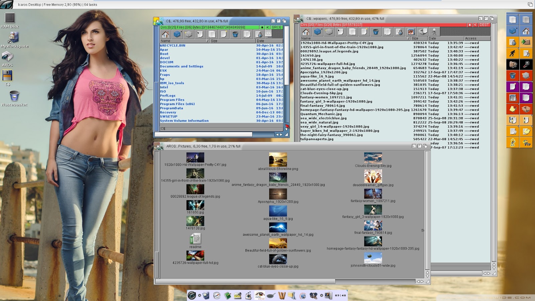This screenshot has height=301, width=535.
Task: Click the house icon in the side button bank
Action: tap(526, 31)
